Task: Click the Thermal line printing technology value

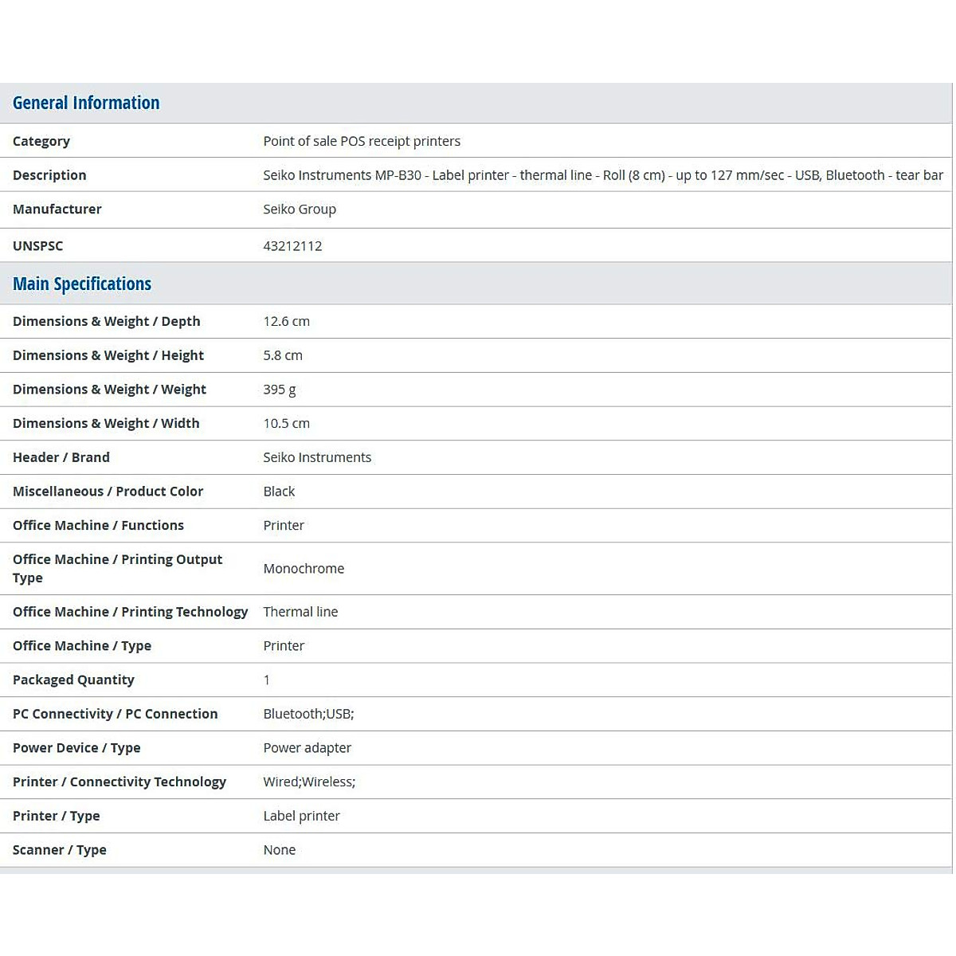Action: point(300,612)
